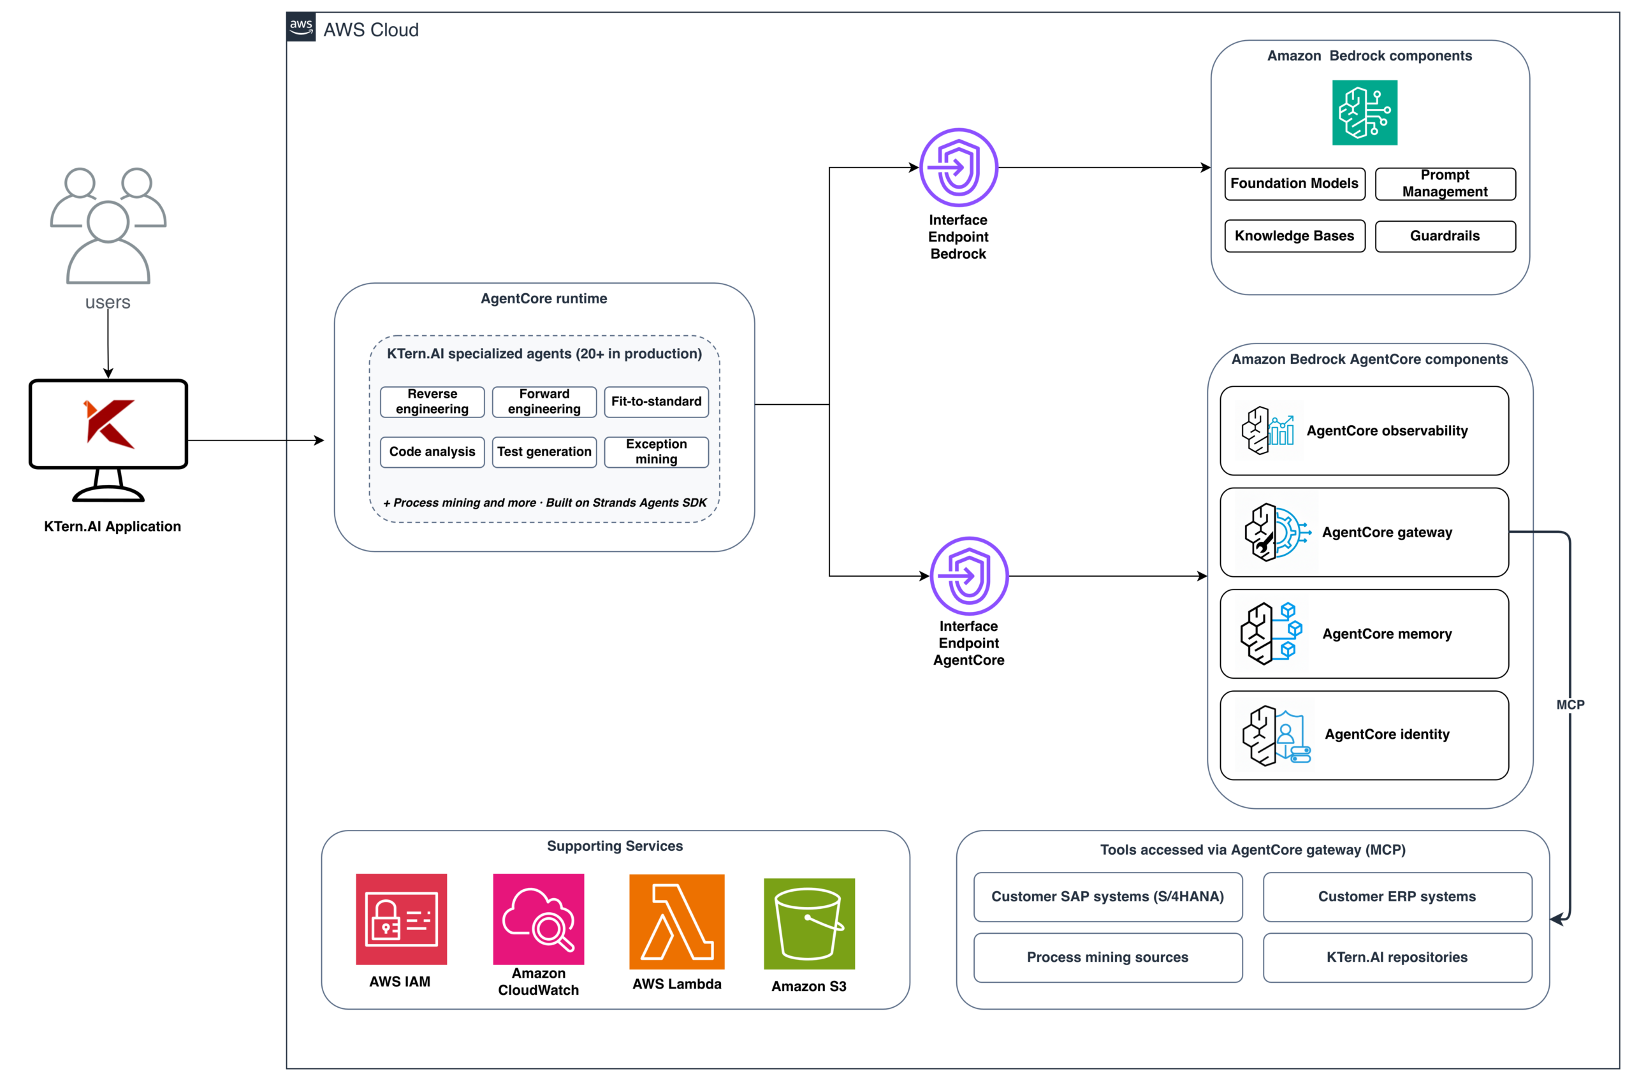Click the AWS IAM icon

pos(401,919)
